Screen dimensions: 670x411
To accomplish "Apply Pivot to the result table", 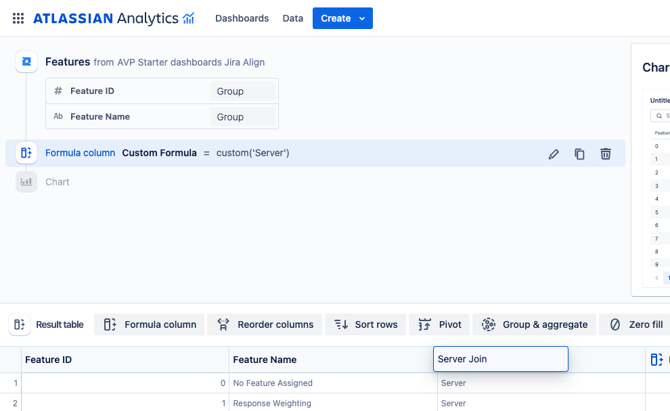I will pos(440,324).
